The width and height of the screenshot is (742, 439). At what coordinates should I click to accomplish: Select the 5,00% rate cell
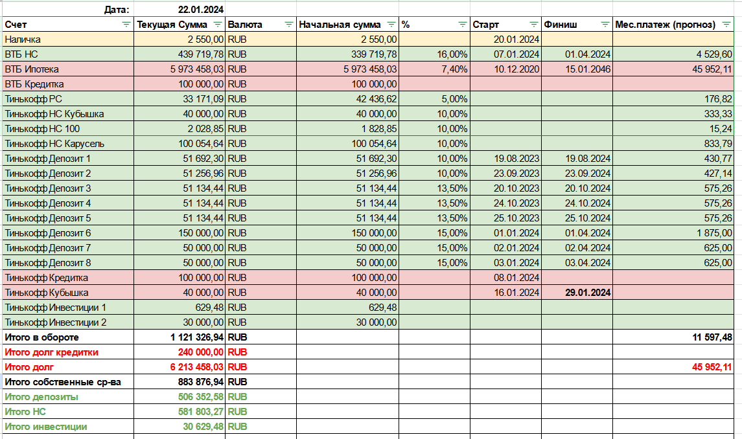click(x=434, y=99)
